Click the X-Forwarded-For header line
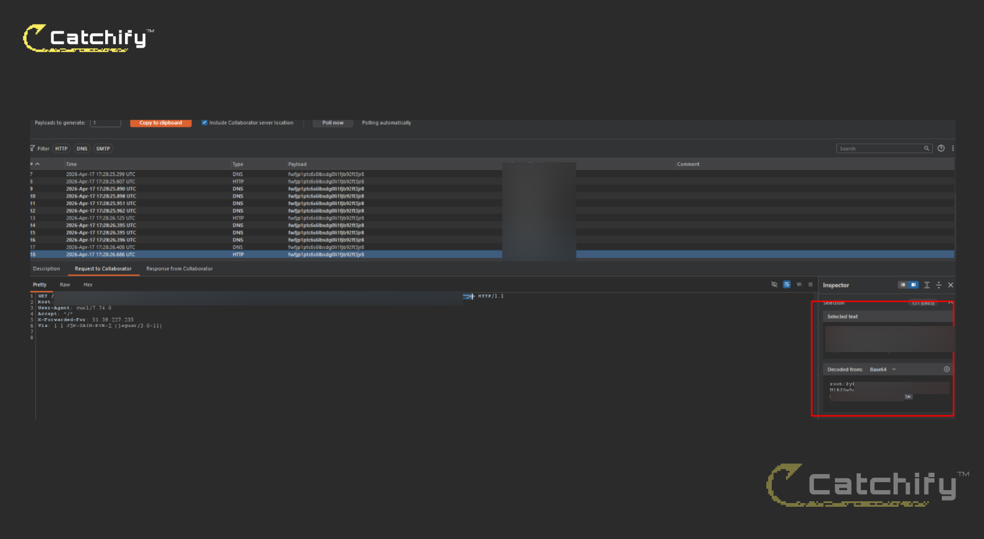This screenshot has width=984, height=539. [x=86, y=319]
